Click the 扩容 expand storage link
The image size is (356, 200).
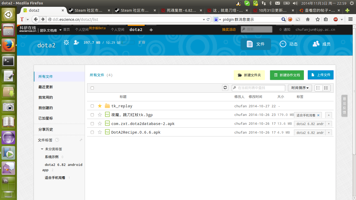pyautogui.click(x=142, y=42)
